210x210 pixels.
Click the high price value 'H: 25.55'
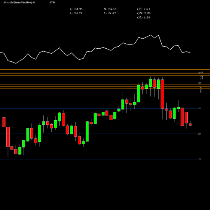(110, 9)
